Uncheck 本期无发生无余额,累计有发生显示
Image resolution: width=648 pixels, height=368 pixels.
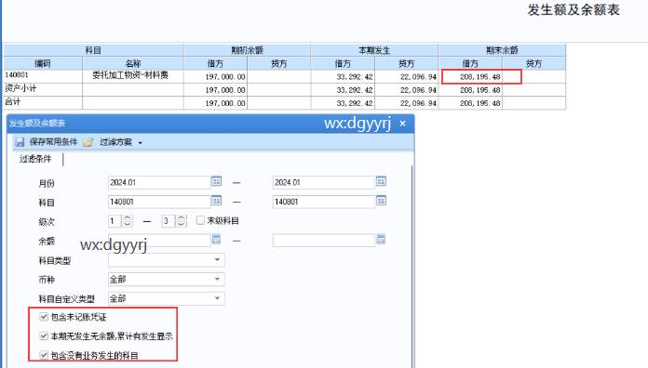(44, 335)
